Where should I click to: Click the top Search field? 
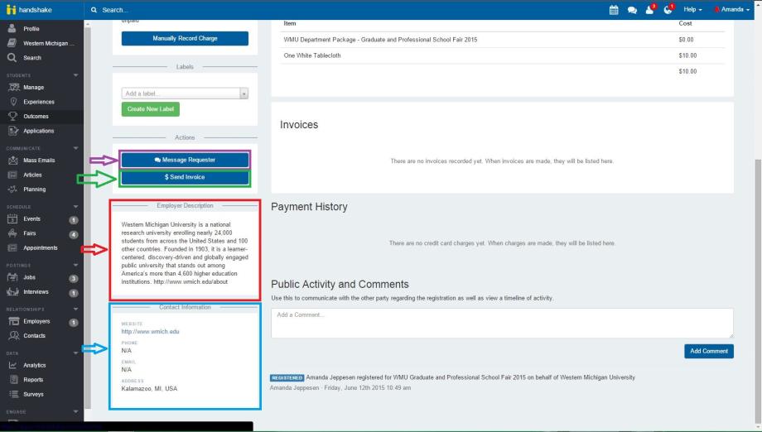coord(115,10)
